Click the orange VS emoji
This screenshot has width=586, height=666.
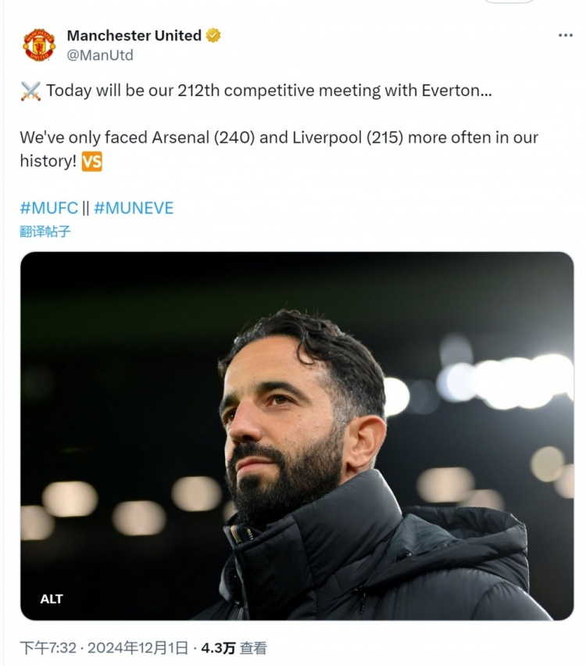point(91,161)
